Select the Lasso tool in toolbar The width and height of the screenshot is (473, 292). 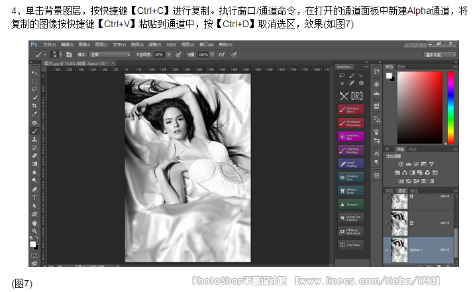point(34,89)
